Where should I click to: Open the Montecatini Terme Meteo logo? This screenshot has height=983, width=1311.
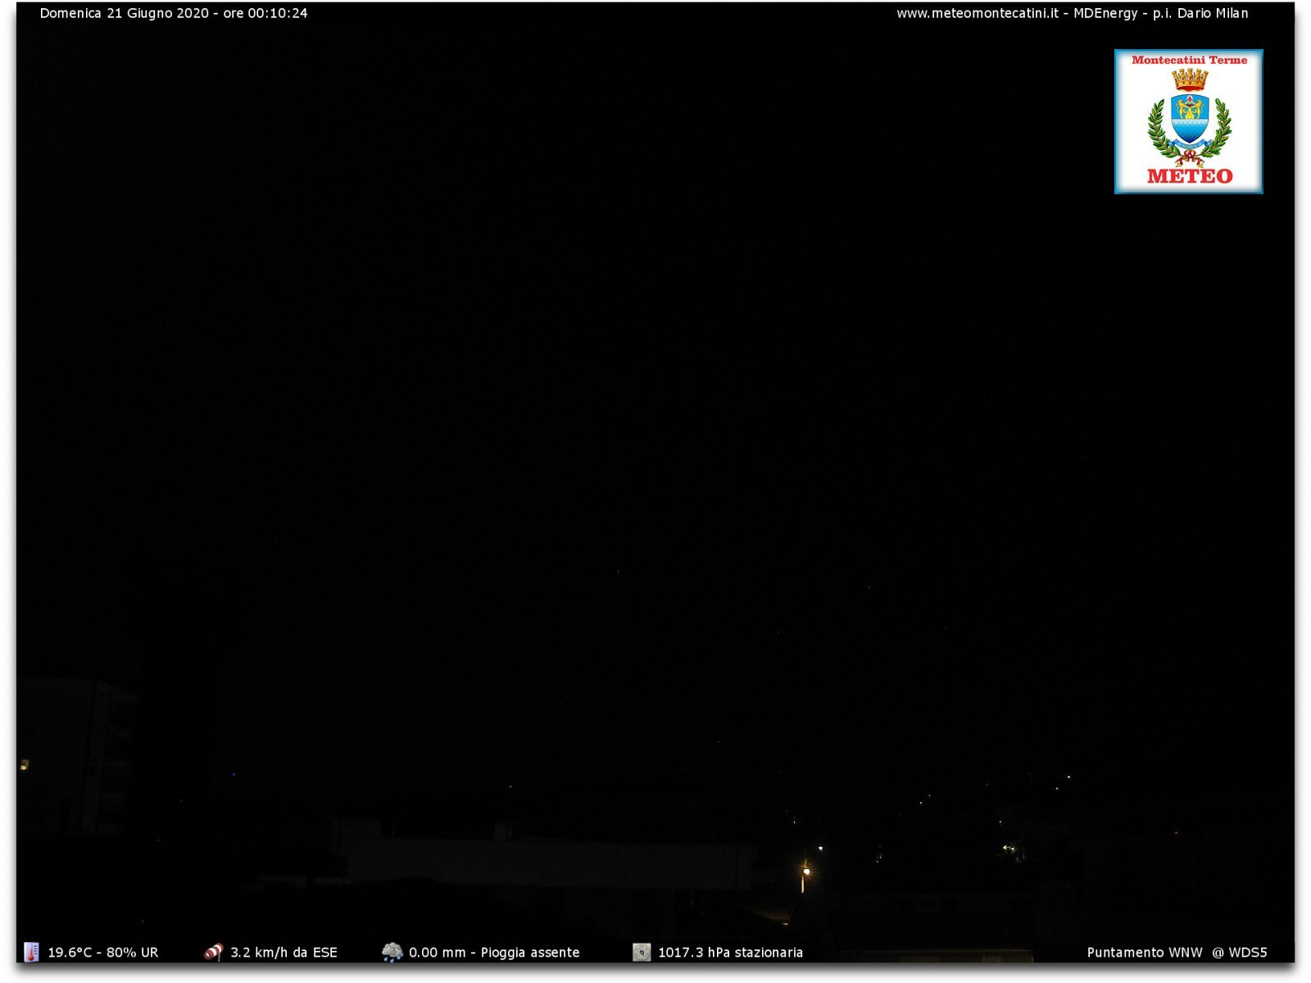pos(1188,121)
